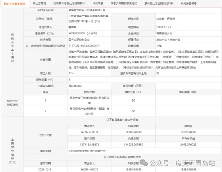Viewport: 222px width, 172px height.
Task: Select the value 有限责任公司
Action: tap(164, 33)
